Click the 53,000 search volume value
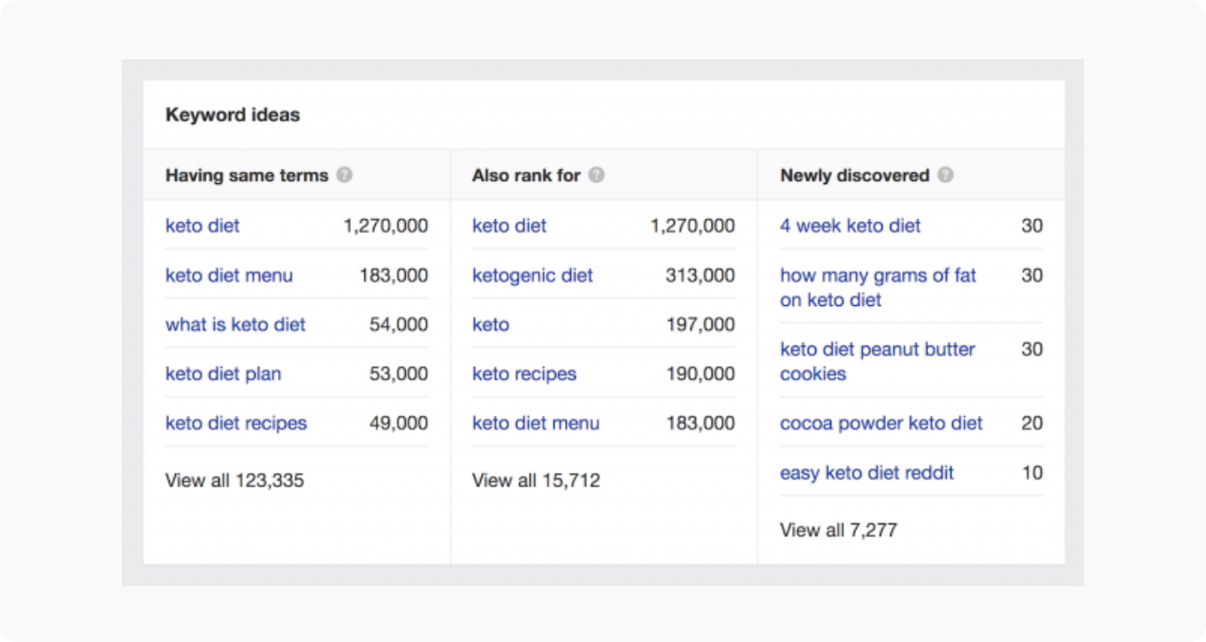 [399, 374]
